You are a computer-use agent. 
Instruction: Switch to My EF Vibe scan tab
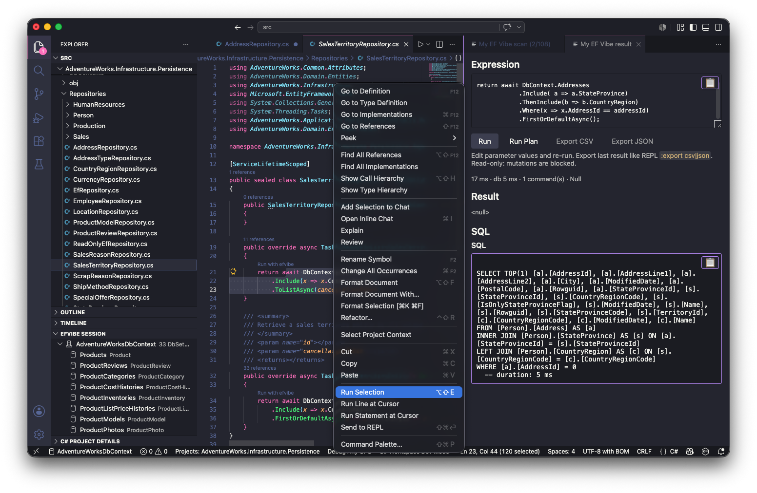(x=514, y=44)
